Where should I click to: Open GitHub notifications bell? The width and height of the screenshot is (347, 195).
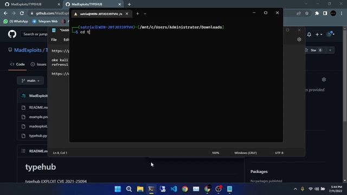point(309,35)
